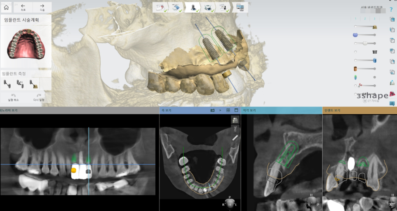Select the implant planning workflow step icon
397x211 pixels.
coord(192,7)
